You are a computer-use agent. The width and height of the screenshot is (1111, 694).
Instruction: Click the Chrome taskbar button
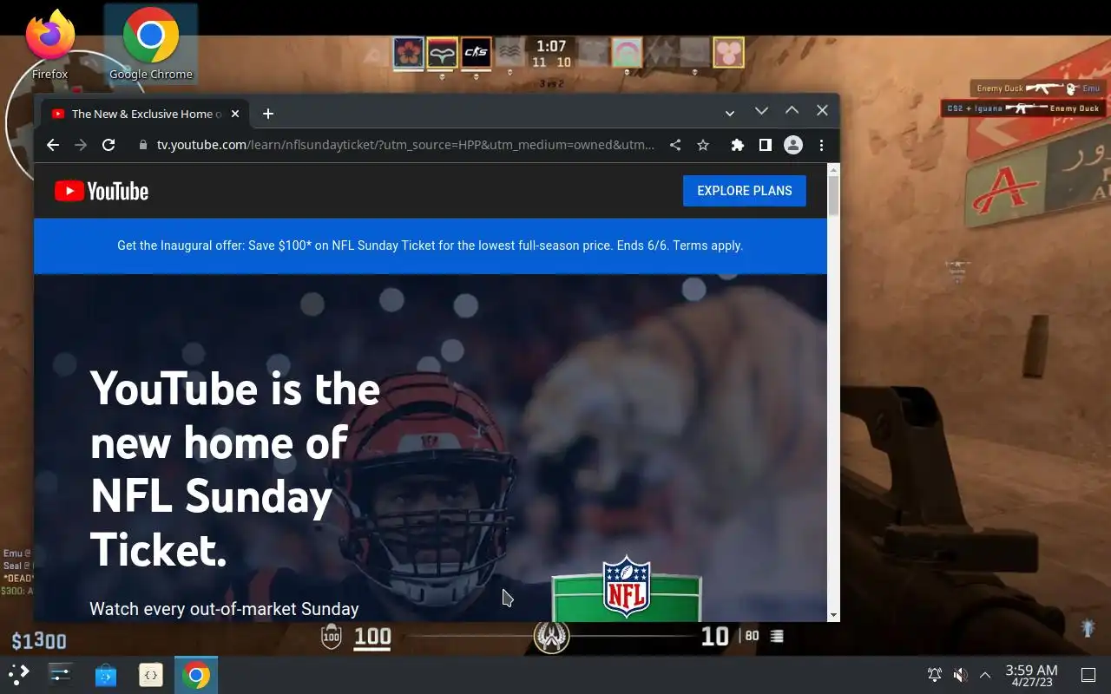[196, 675]
